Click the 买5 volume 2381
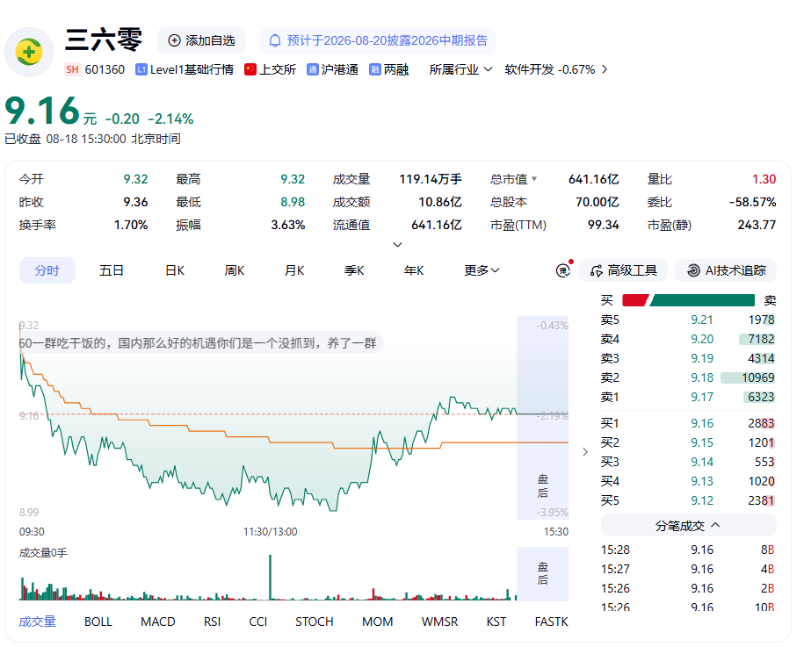The height and width of the screenshot is (654, 804). pyautogui.click(x=761, y=500)
